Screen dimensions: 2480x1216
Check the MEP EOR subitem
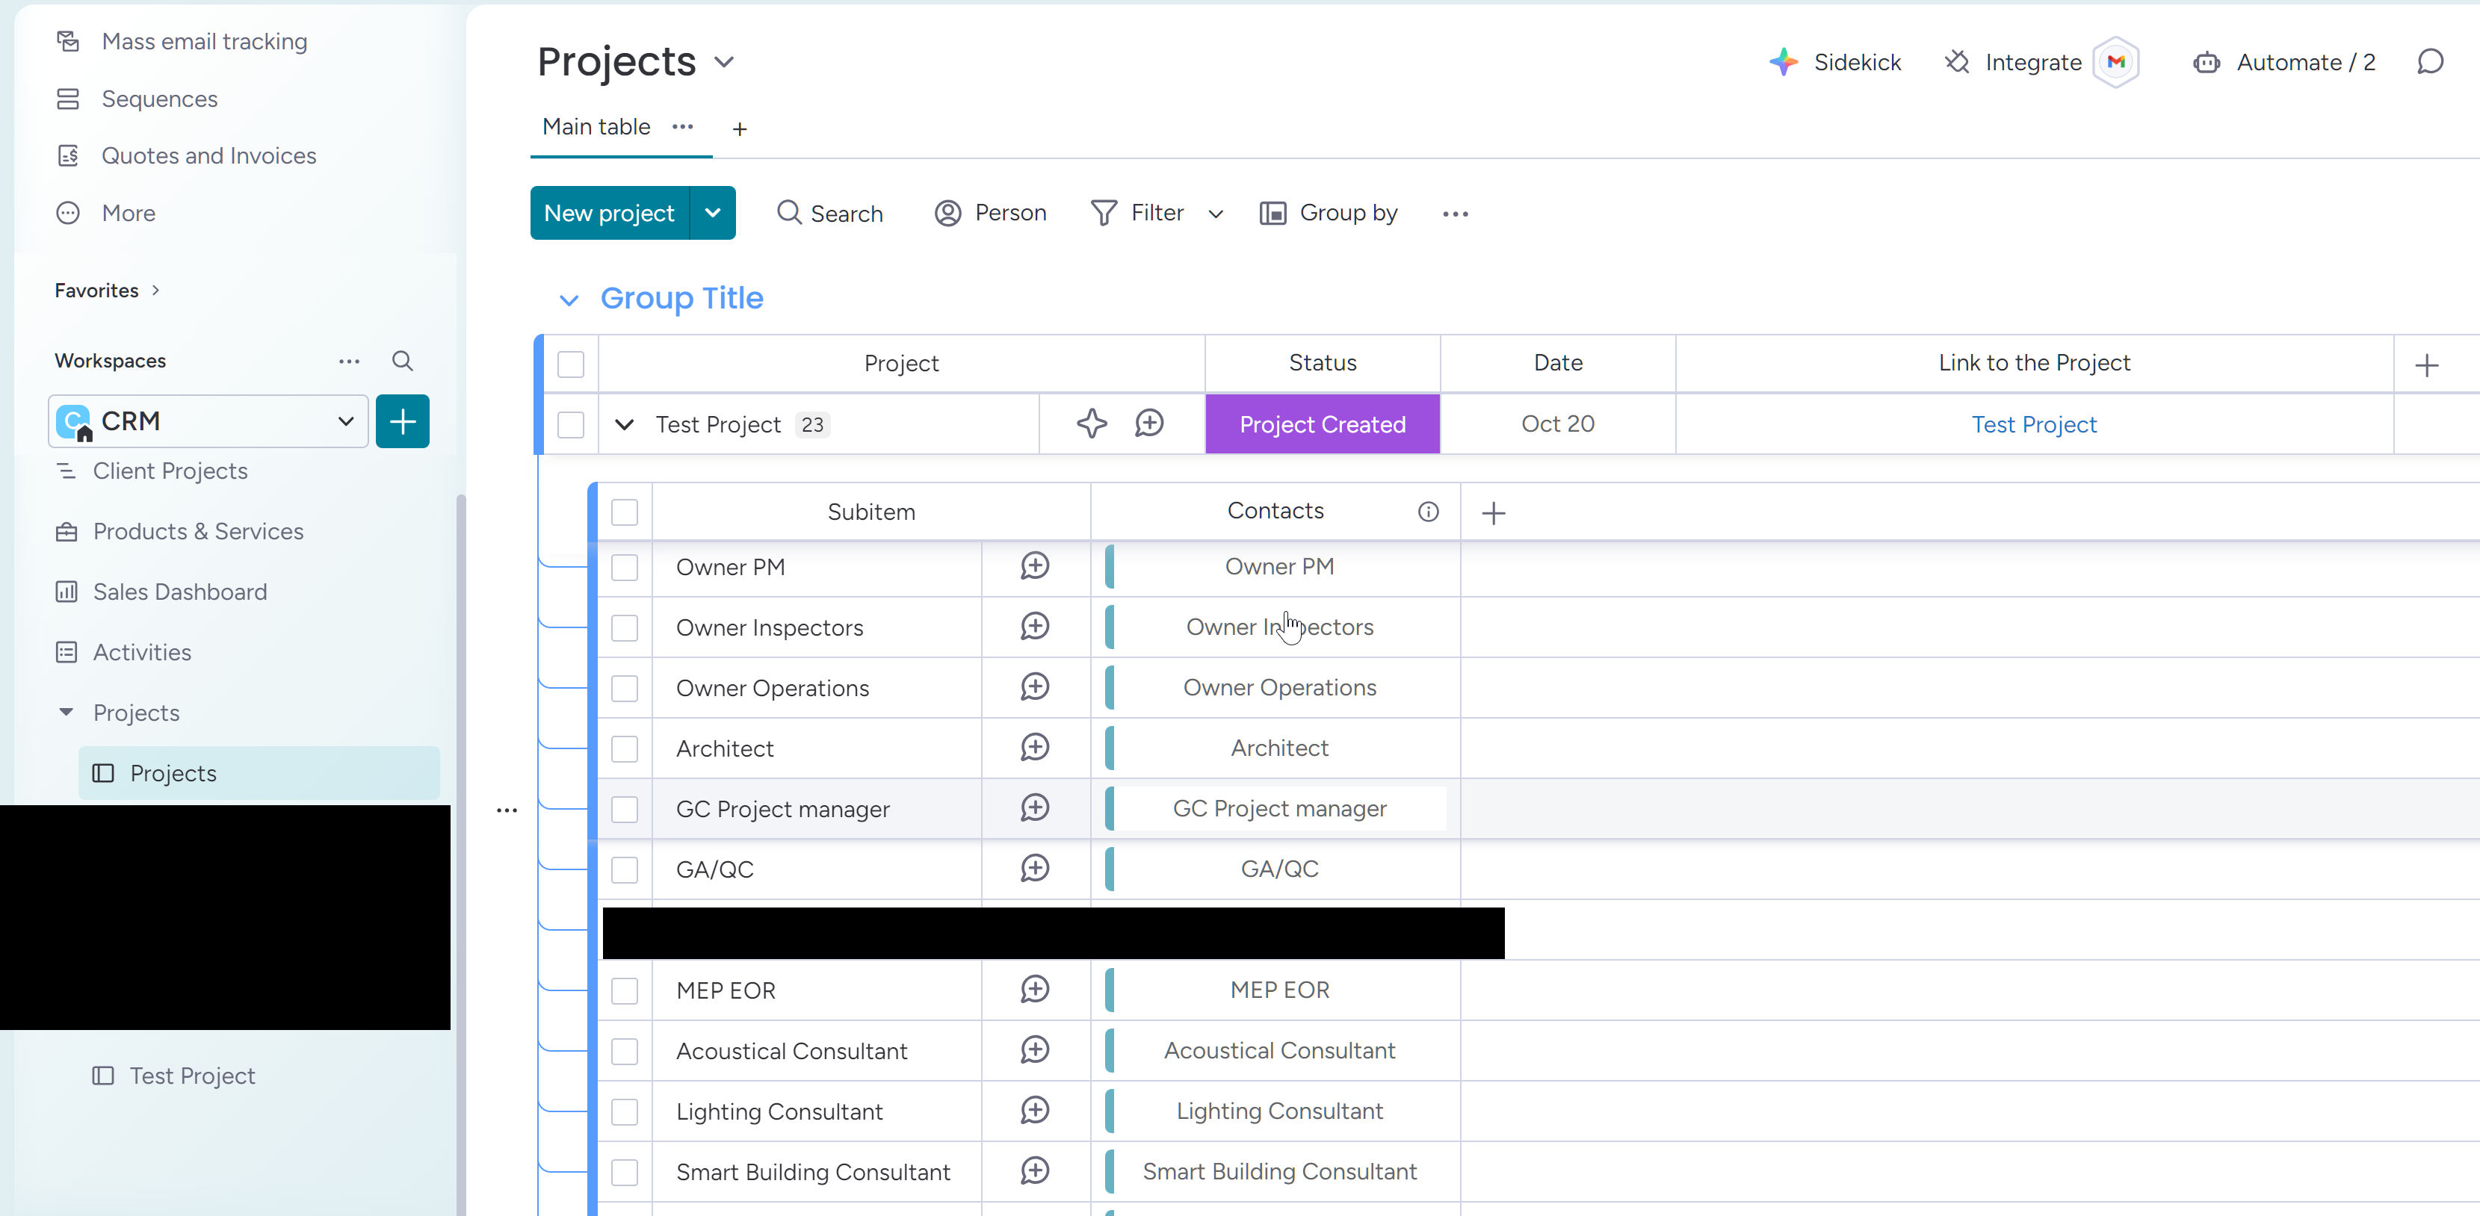[x=625, y=991]
